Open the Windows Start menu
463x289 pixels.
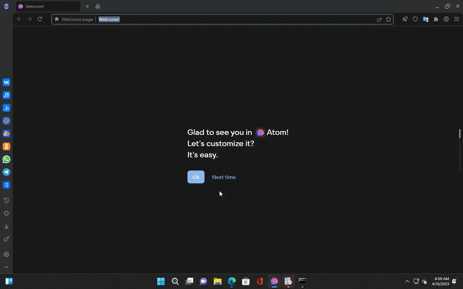[x=161, y=282]
